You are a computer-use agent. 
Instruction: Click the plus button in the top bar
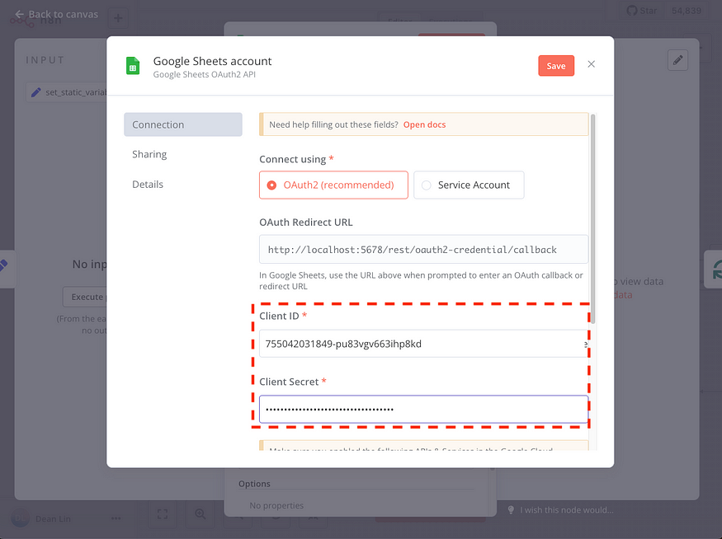[x=118, y=18]
